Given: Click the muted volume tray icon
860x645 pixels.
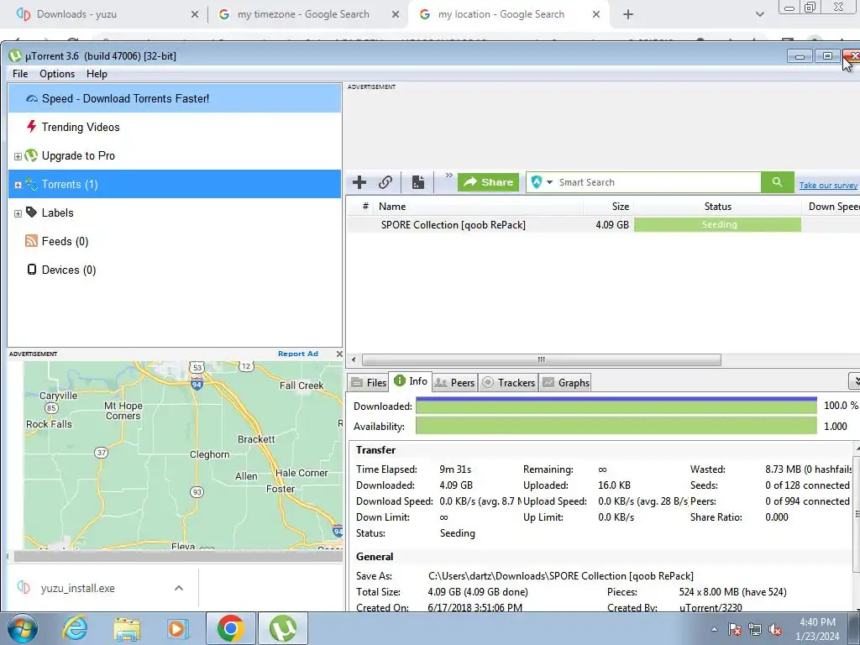Looking at the screenshot, I should (775, 629).
